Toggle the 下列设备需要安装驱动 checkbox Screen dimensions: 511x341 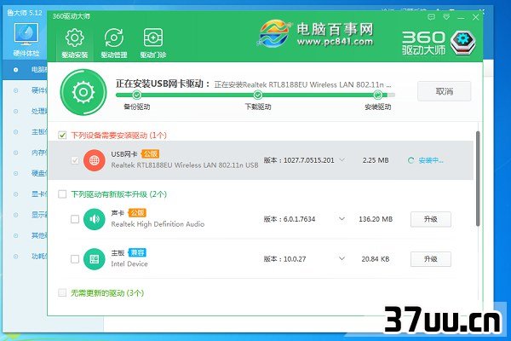click(62, 135)
